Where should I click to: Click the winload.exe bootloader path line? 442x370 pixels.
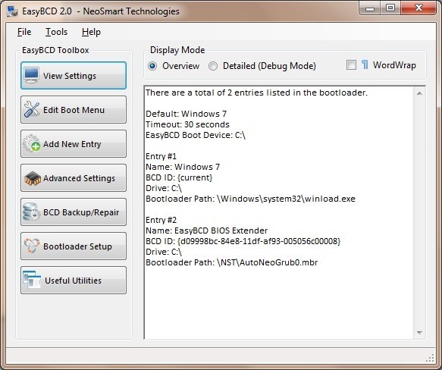[x=250, y=199]
